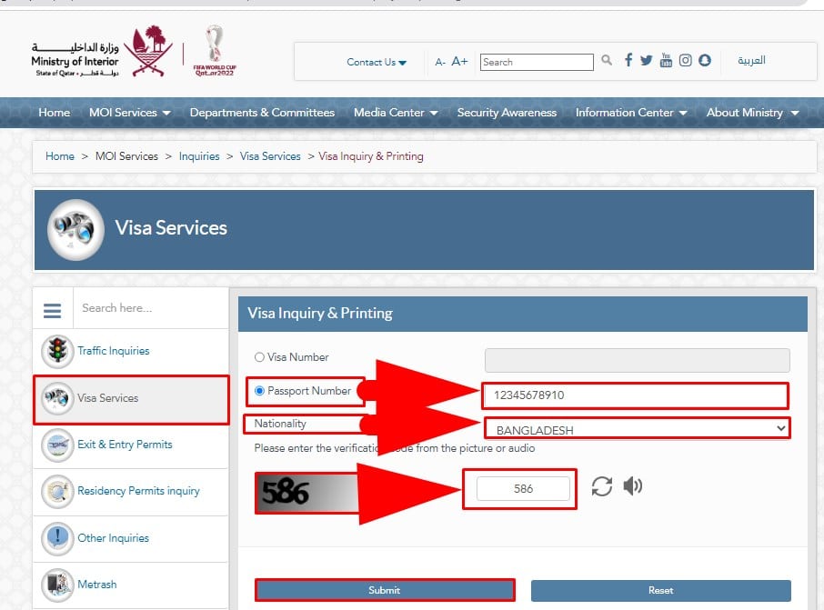Click the Facebook icon in header
This screenshot has width=824, height=610.
(628, 61)
